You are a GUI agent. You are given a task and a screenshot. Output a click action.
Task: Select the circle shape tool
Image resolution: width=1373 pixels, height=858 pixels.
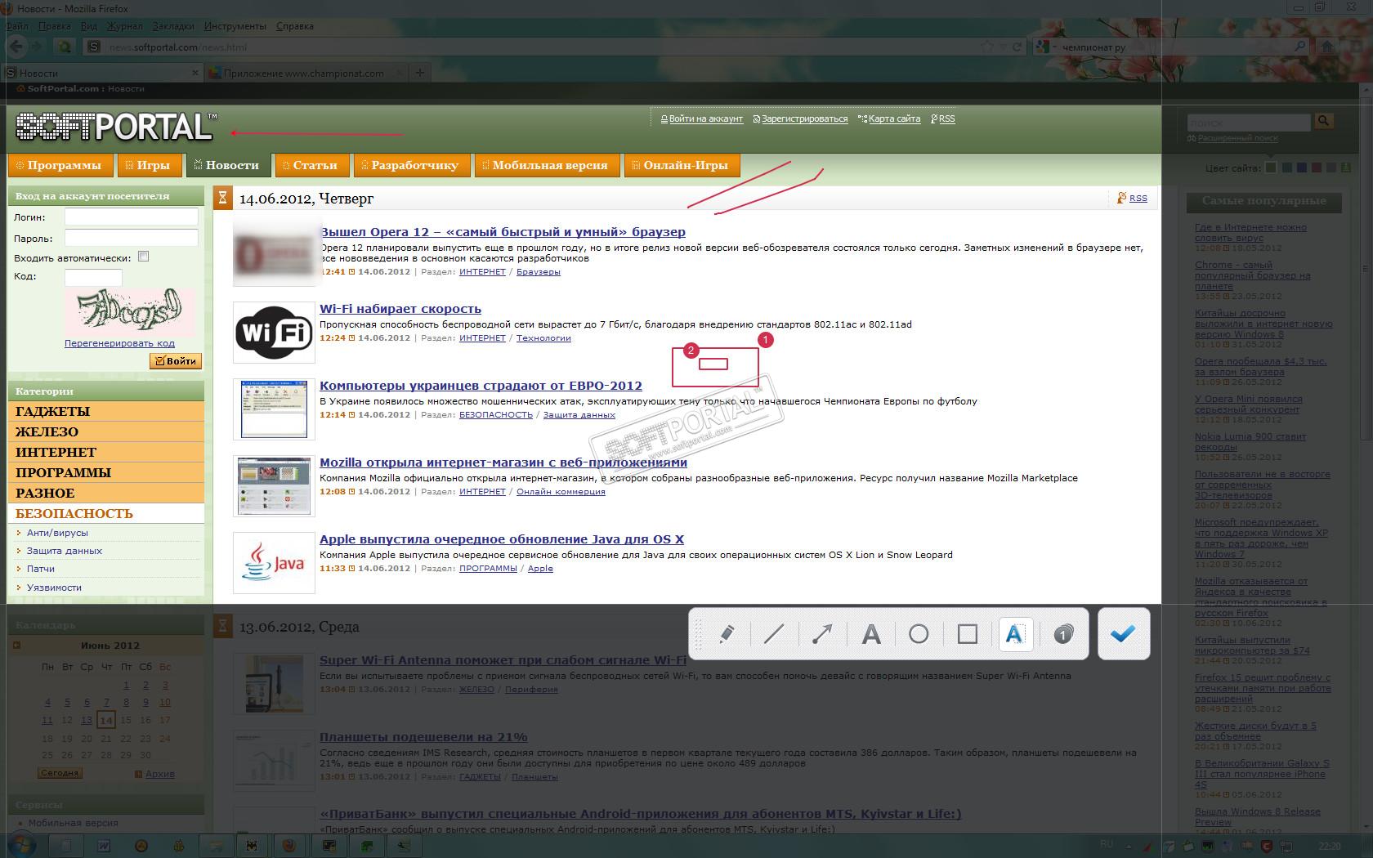(x=919, y=634)
